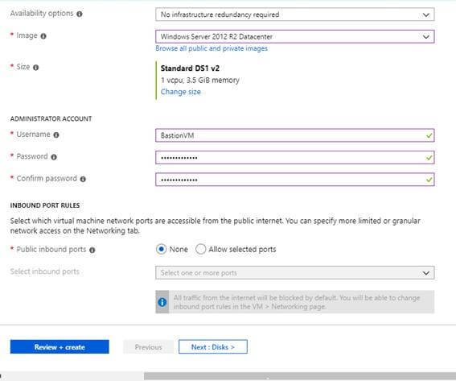The height and width of the screenshot is (381, 456).
Task: Expand the Availability options dropdown
Action: (295, 14)
